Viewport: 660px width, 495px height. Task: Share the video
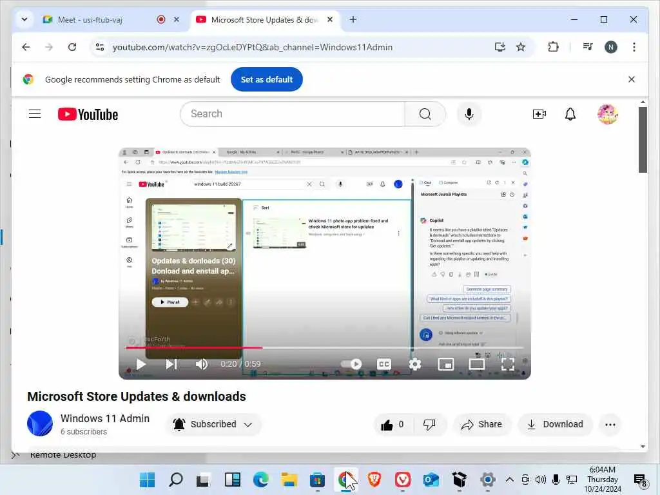(481, 424)
